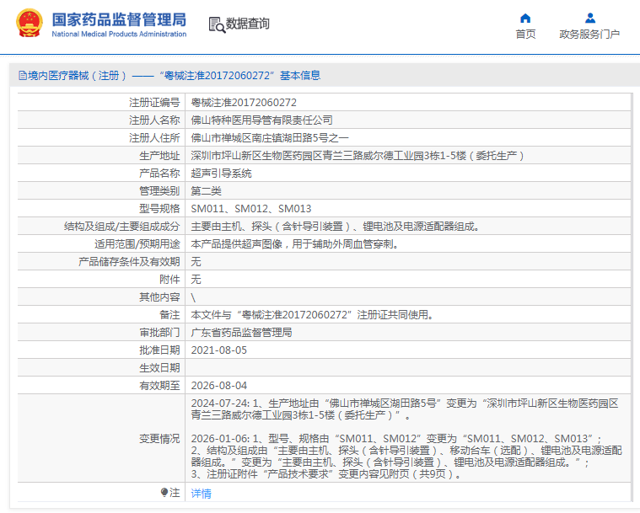Click approving department 广东省药品监督管理局

coord(241,332)
